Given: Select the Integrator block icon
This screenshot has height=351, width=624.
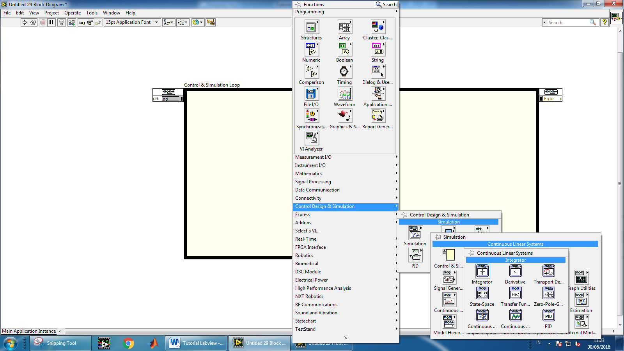Looking at the screenshot, I should point(482,271).
